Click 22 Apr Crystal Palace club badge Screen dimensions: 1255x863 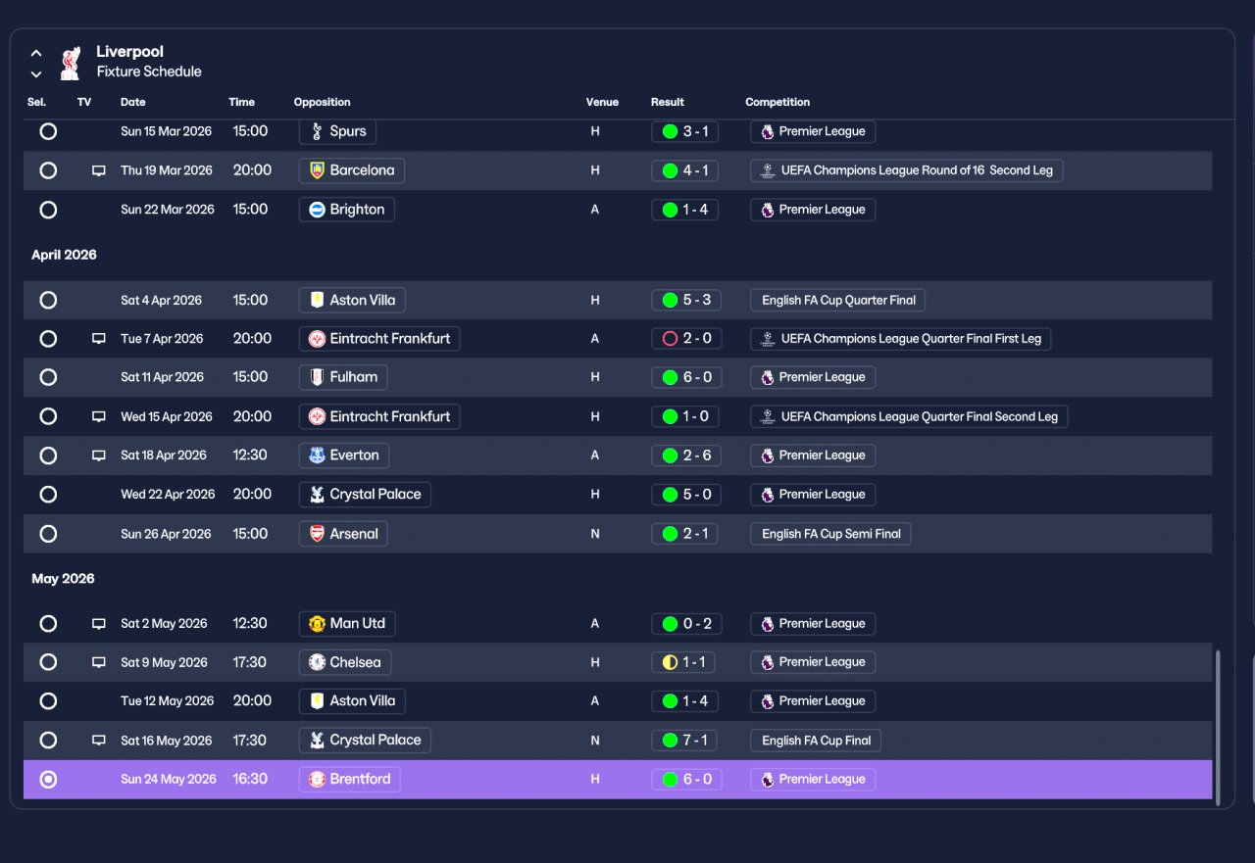[317, 495]
